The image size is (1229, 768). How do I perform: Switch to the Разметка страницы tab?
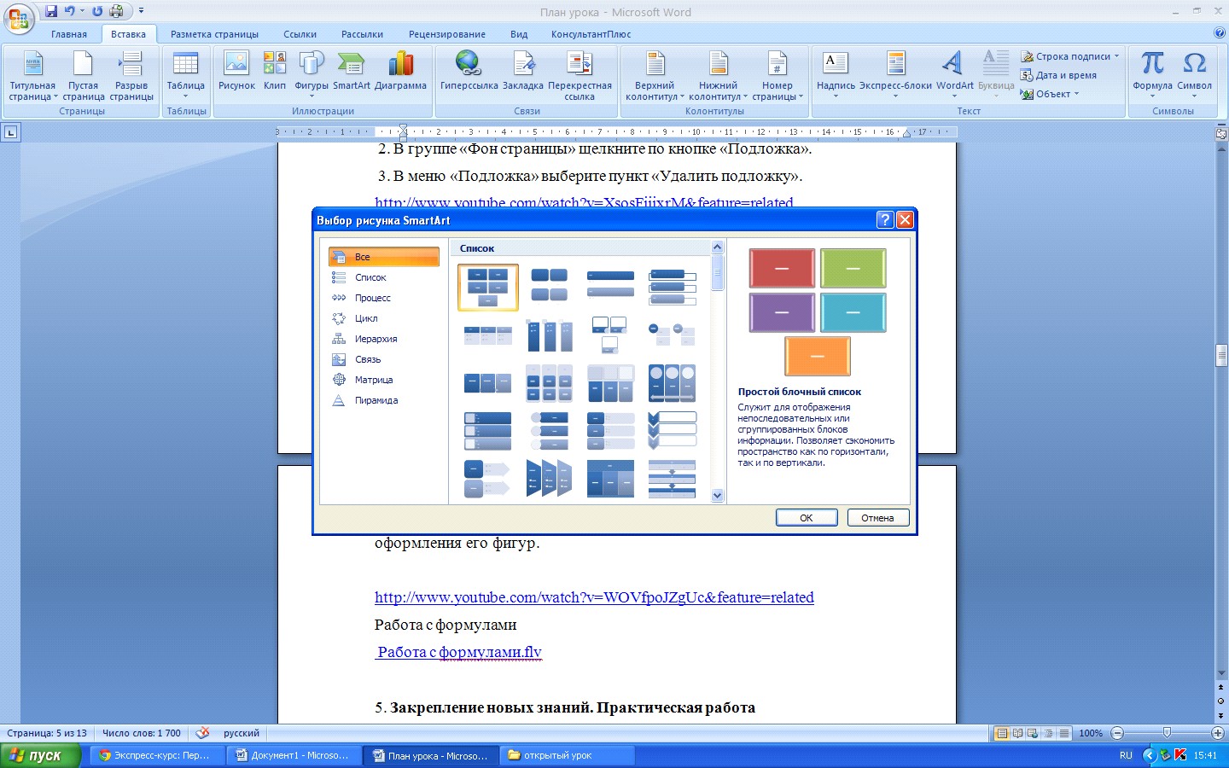coord(214,34)
